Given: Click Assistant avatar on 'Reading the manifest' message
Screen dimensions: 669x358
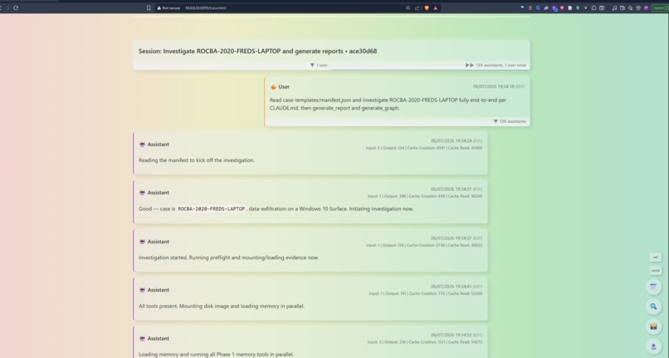Looking at the screenshot, I should click(142, 145).
